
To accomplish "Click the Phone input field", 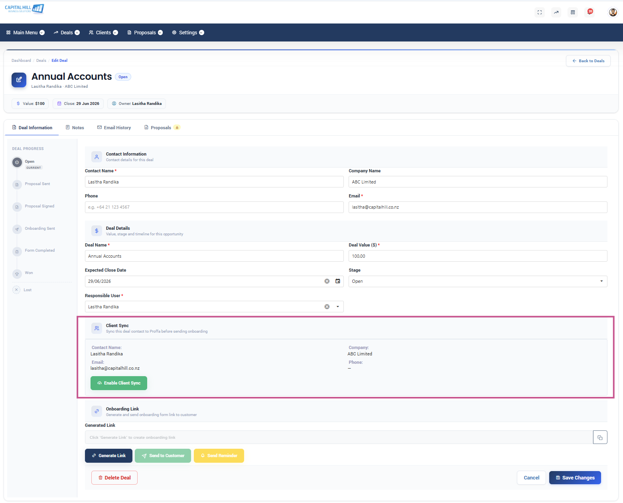I will 214,207.
